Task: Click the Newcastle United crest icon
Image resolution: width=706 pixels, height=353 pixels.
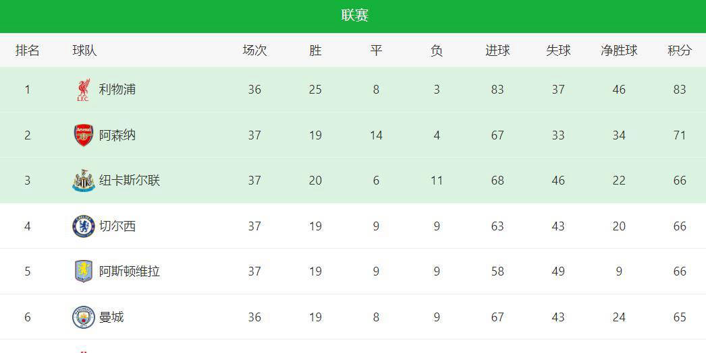Action: 83,181
